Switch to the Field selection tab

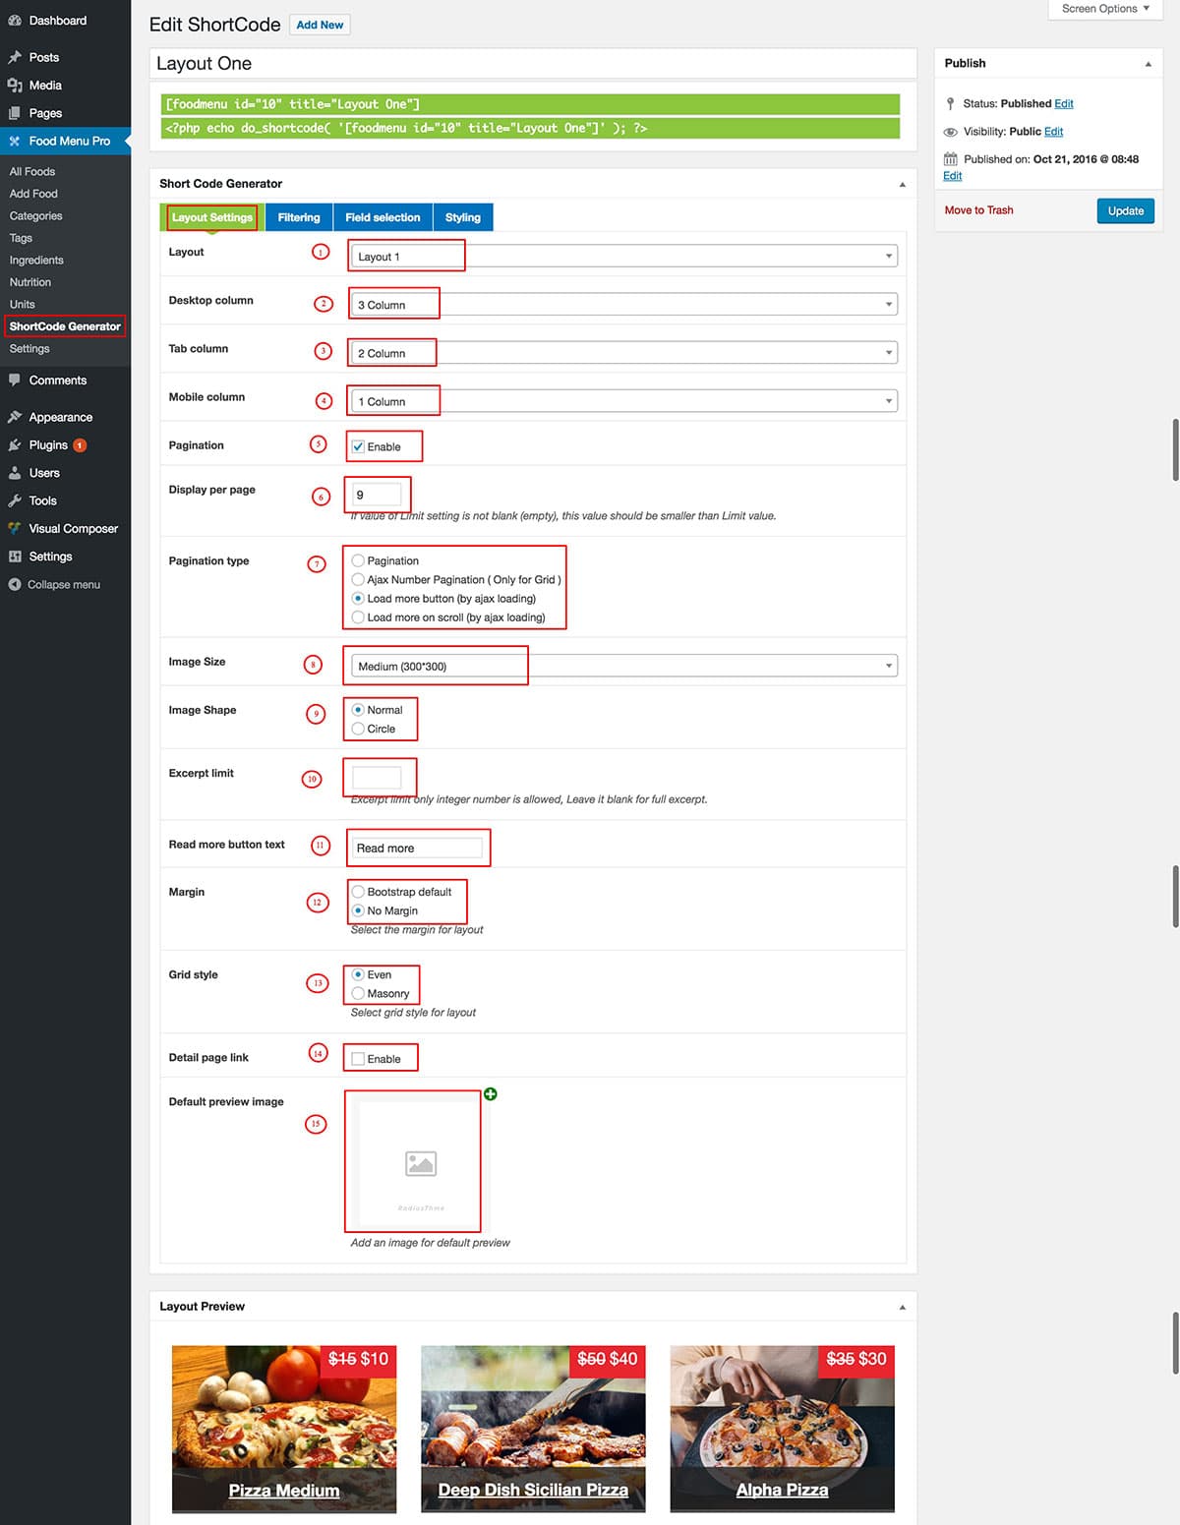point(383,217)
